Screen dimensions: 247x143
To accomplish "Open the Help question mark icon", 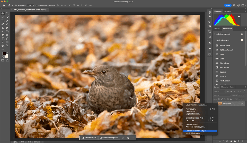I will click(239, 5).
